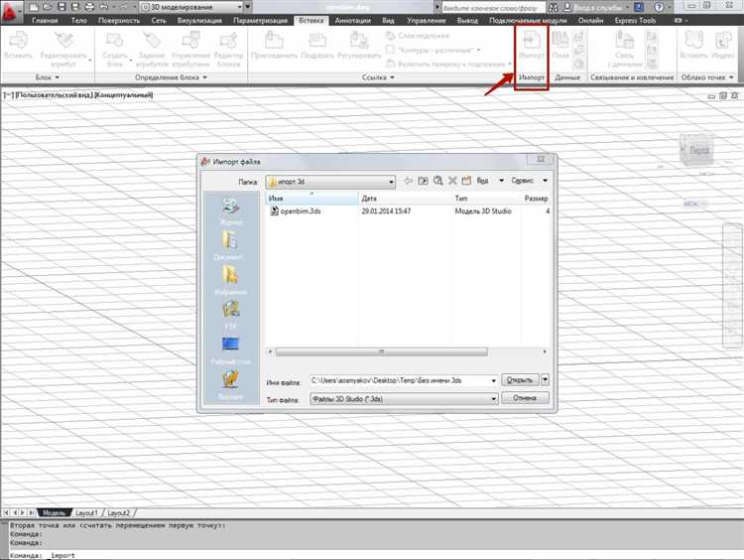This screenshot has width=744, height=560.
Task: Click the Search the Web icon in dialog
Action: pyautogui.click(x=437, y=181)
